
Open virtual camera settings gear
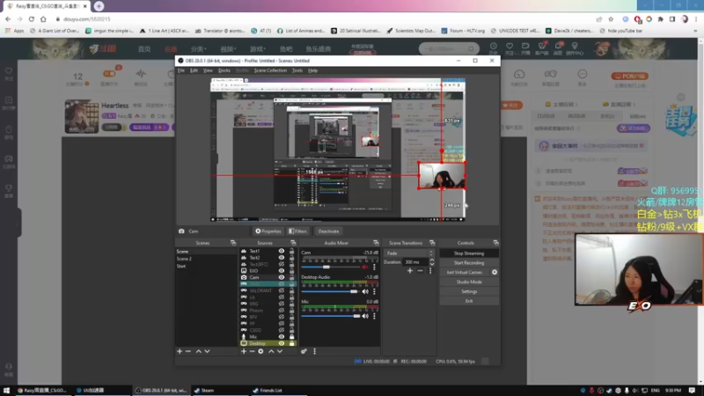(x=495, y=273)
